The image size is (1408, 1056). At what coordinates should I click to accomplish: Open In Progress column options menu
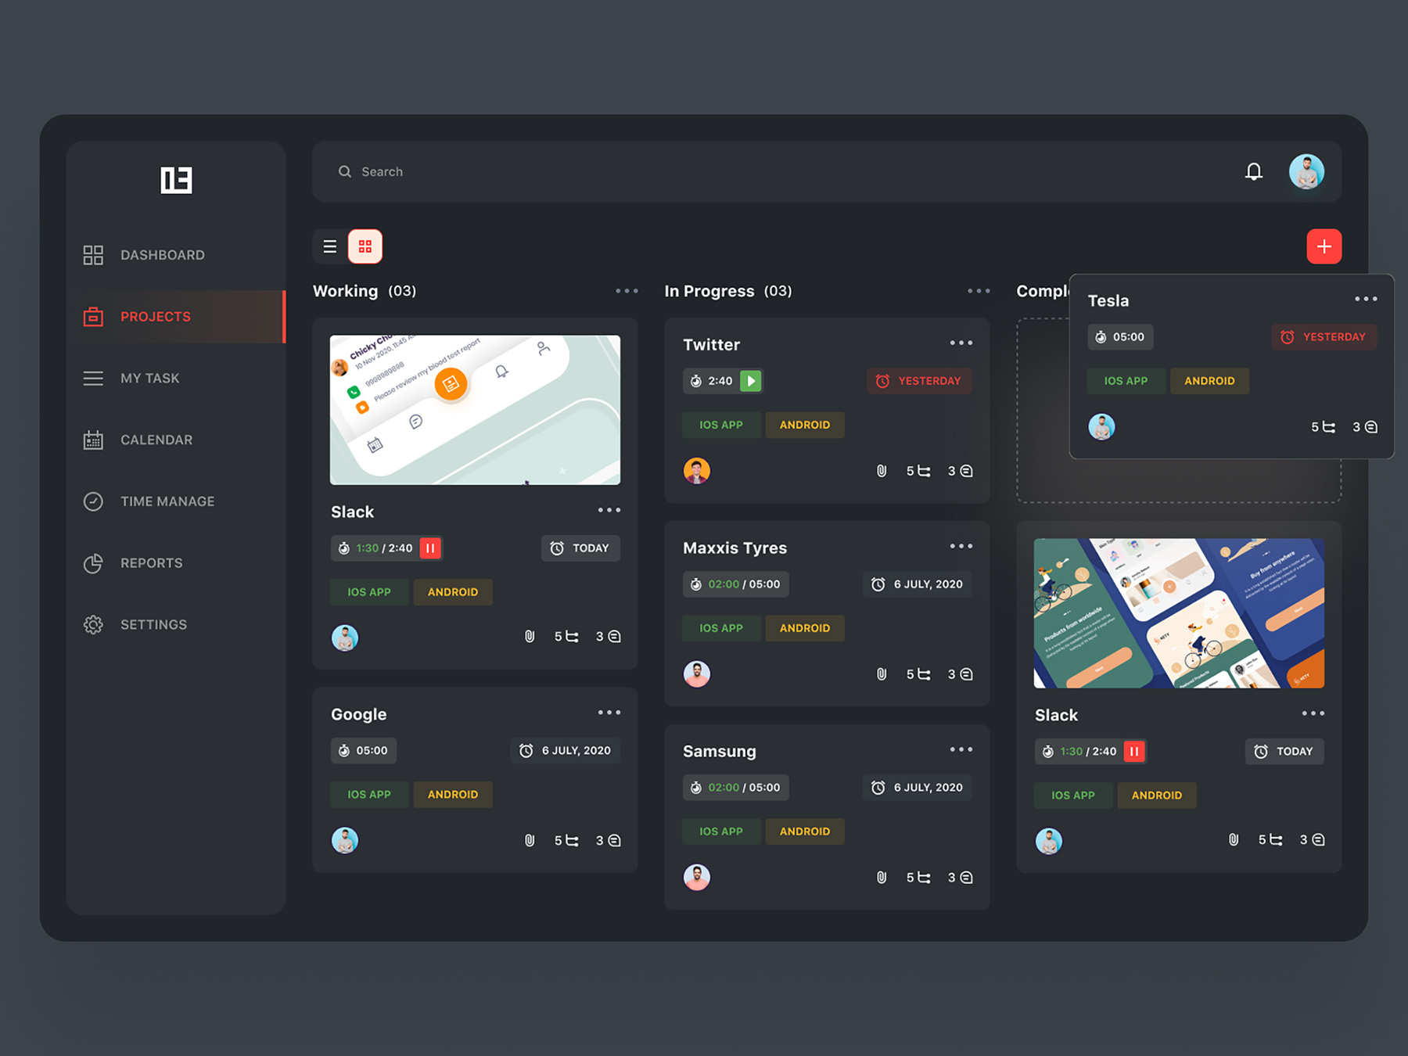pos(979,291)
